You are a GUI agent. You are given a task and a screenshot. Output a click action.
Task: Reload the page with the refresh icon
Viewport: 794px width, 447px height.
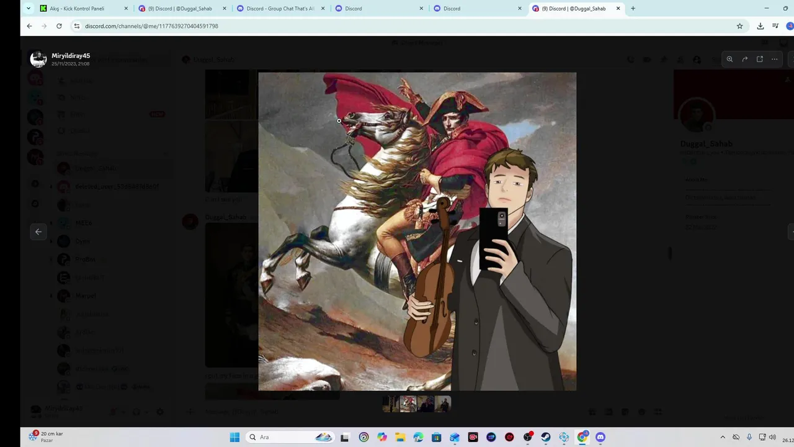[x=59, y=26]
